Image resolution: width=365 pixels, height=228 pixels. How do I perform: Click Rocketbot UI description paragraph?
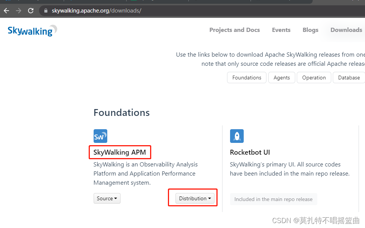(x=290, y=169)
